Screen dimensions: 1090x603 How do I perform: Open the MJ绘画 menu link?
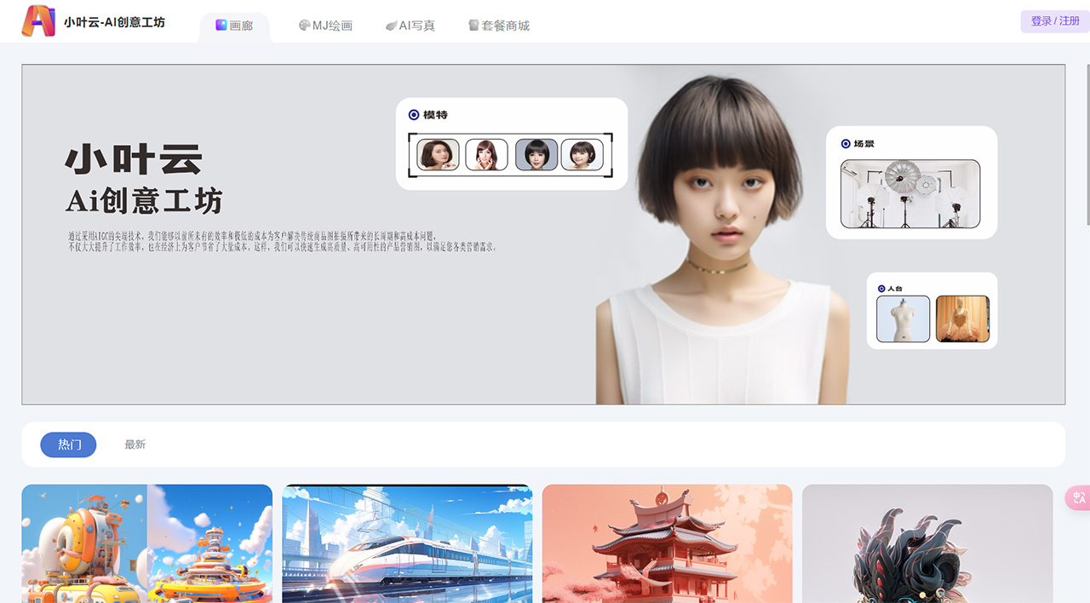(326, 25)
